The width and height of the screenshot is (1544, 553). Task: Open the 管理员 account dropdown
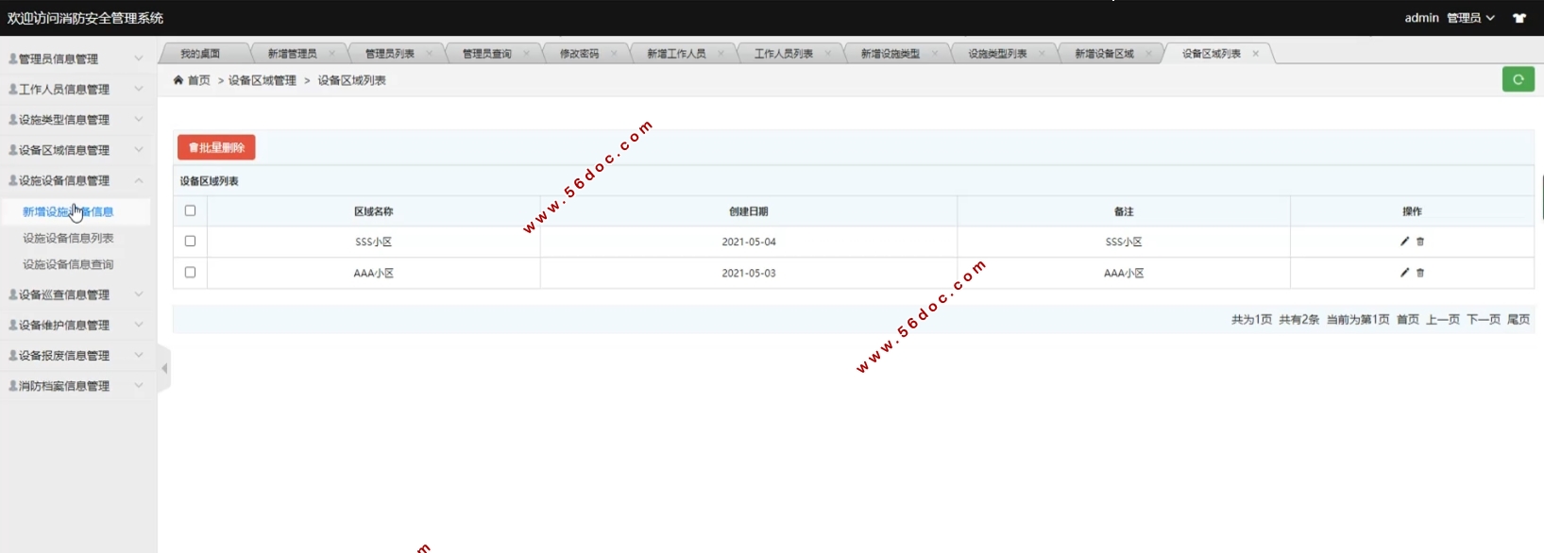1470,18
